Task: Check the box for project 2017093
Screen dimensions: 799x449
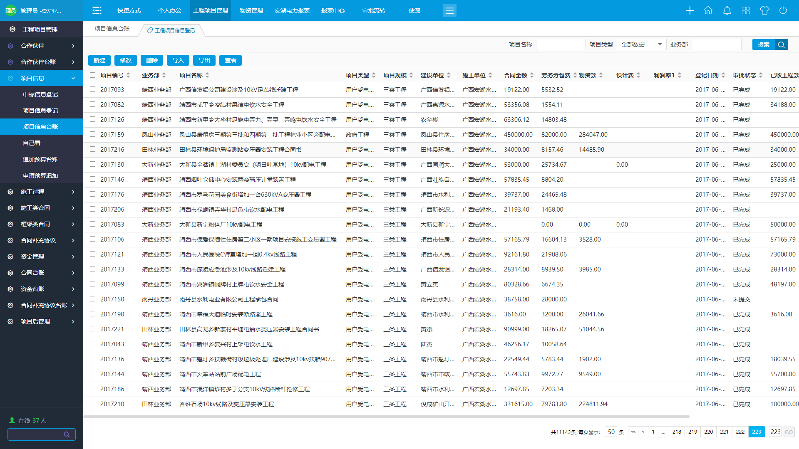Action: click(92, 89)
